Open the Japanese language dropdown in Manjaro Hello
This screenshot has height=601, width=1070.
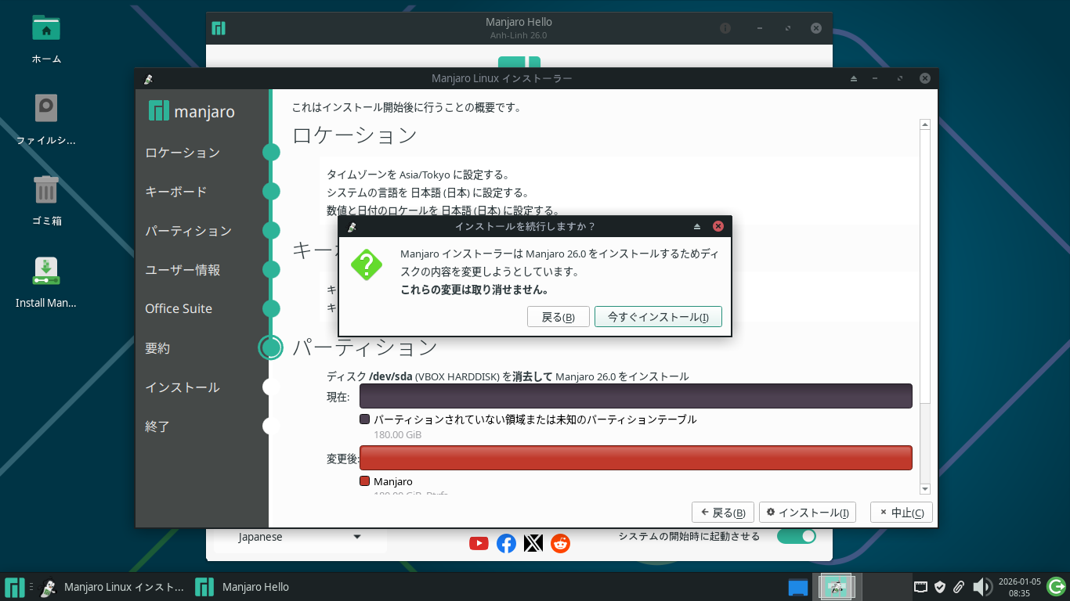[301, 537]
